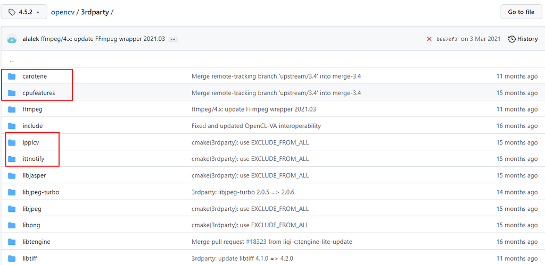Open libpng folder name link

[x=31, y=225]
